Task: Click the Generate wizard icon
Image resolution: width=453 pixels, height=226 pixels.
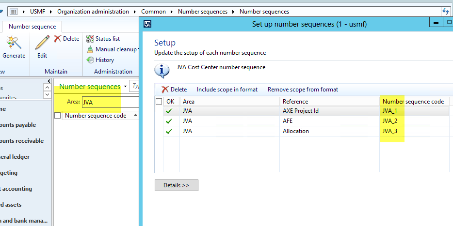Action: point(13,45)
